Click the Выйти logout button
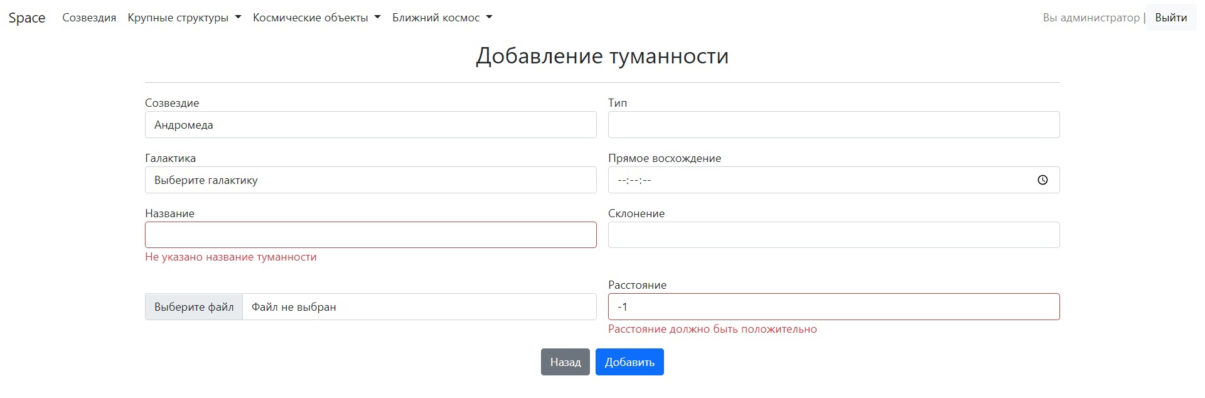The image size is (1205, 398). [x=1171, y=18]
